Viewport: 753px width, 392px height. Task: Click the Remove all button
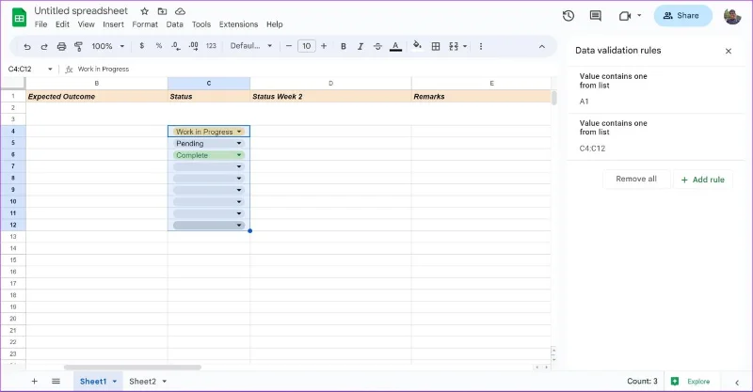pyautogui.click(x=636, y=179)
